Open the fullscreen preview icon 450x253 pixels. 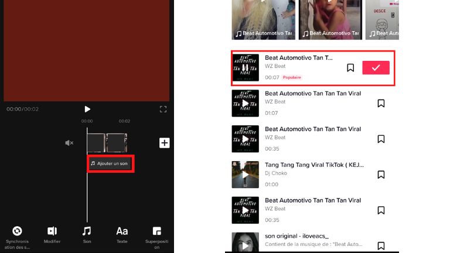click(163, 109)
